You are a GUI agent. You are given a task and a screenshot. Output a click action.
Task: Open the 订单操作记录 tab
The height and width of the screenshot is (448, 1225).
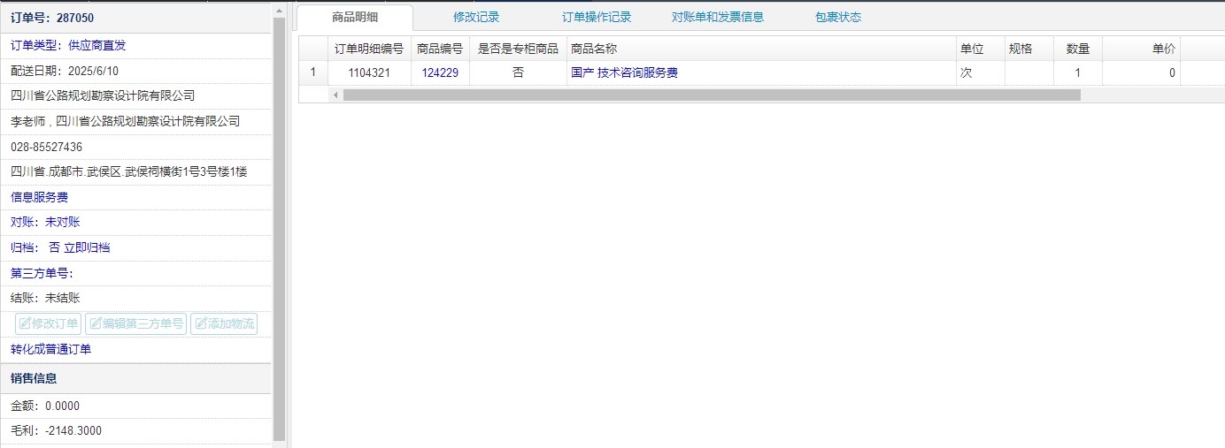click(x=597, y=17)
